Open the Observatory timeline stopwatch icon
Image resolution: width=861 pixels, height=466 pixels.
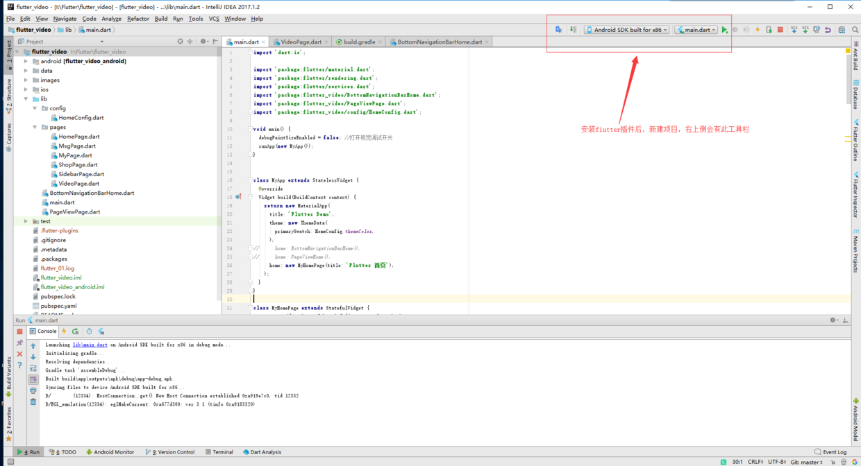click(89, 331)
